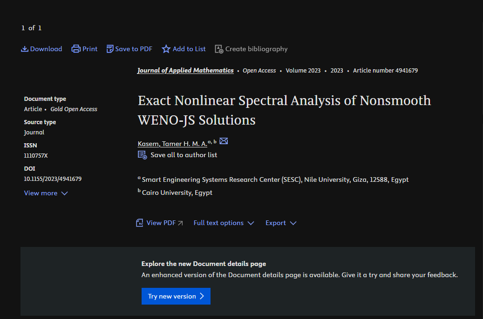Viewport: 483px width, 319px height.
Task: Click the 1 of 1 result counter
Action: click(x=31, y=28)
